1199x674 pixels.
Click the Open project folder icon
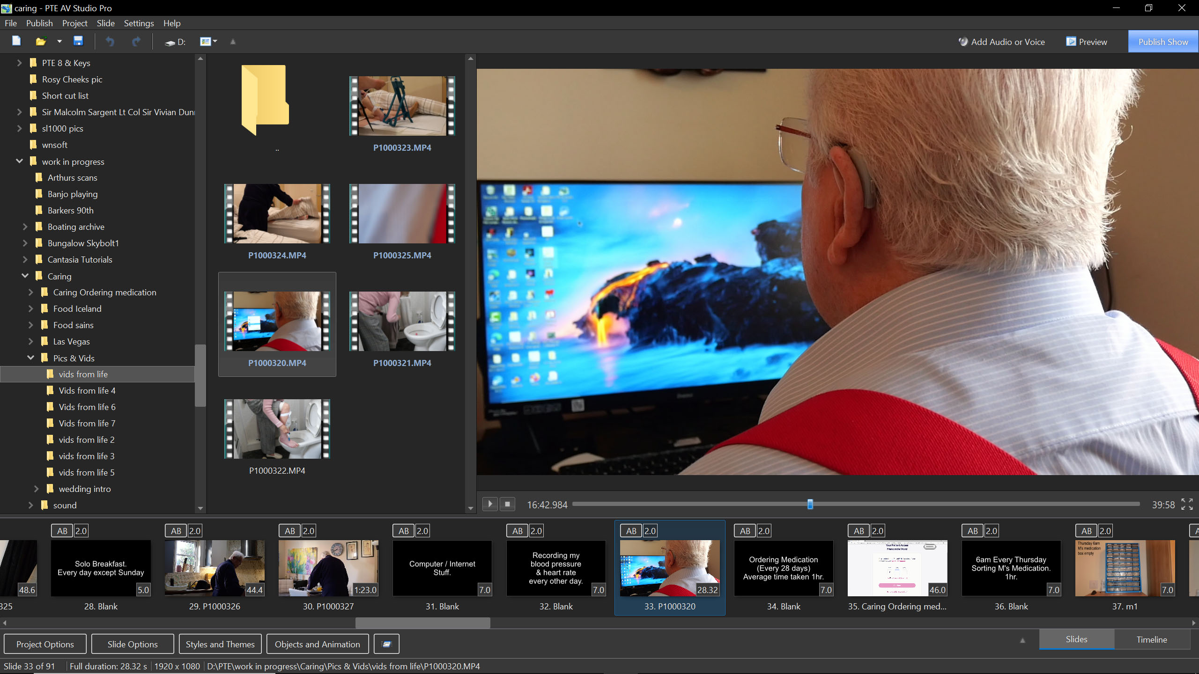coord(41,41)
